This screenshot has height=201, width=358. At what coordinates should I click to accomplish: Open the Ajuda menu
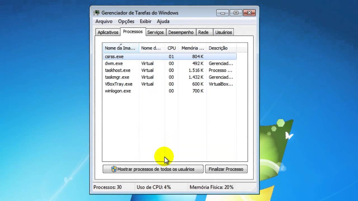163,21
